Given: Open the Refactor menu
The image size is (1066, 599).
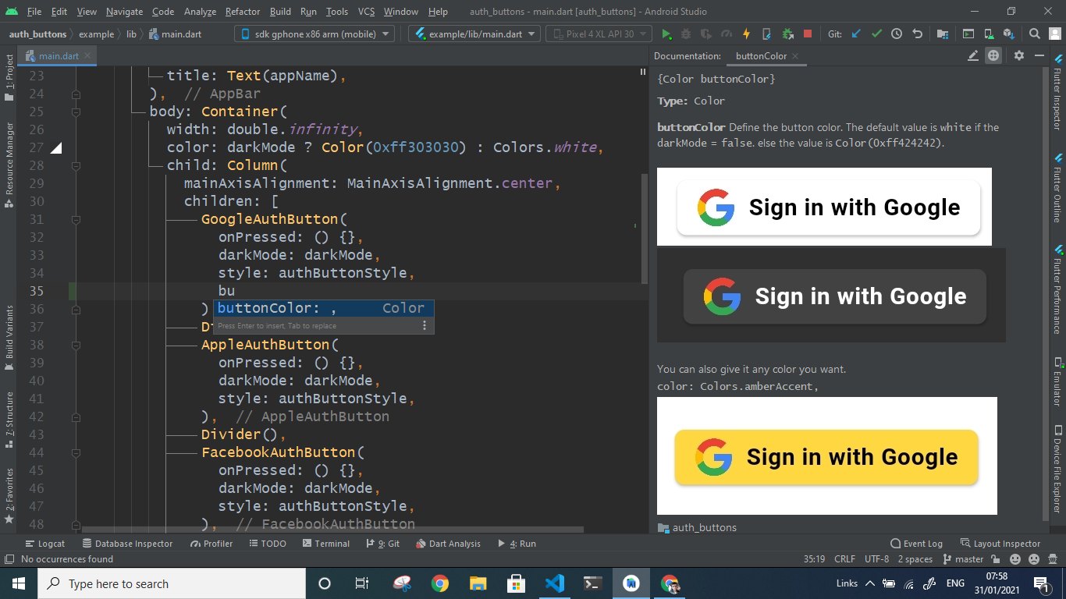Looking at the screenshot, I should point(243,12).
